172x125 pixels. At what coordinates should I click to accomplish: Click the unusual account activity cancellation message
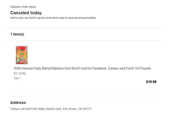[x=53, y=18]
